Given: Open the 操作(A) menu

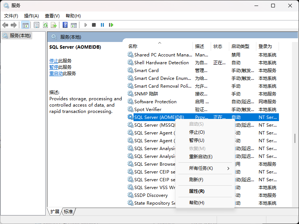Looking at the screenshot, I should point(32,16).
